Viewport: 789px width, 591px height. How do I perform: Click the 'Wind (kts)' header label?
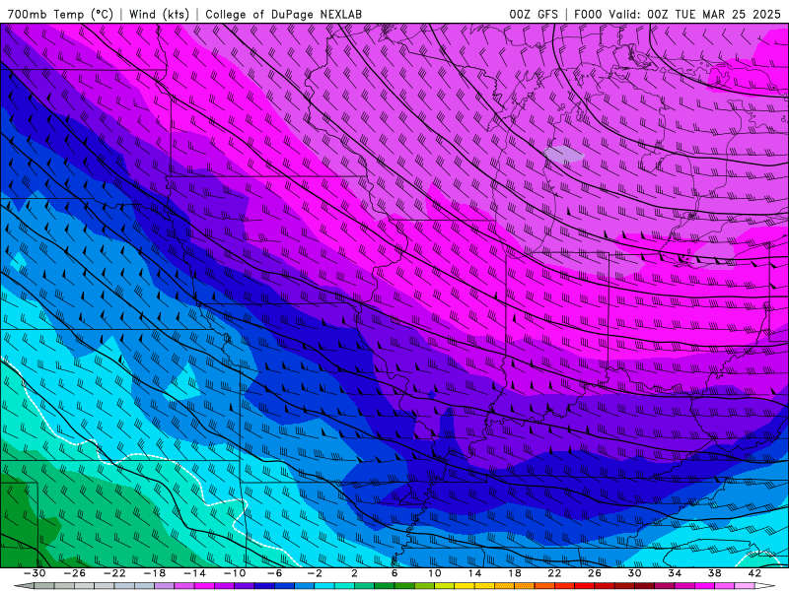pos(159,15)
